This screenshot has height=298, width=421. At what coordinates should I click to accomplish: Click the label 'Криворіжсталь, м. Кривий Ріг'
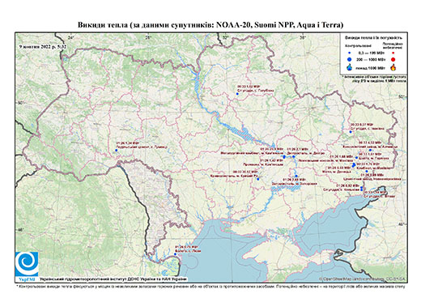234,176
